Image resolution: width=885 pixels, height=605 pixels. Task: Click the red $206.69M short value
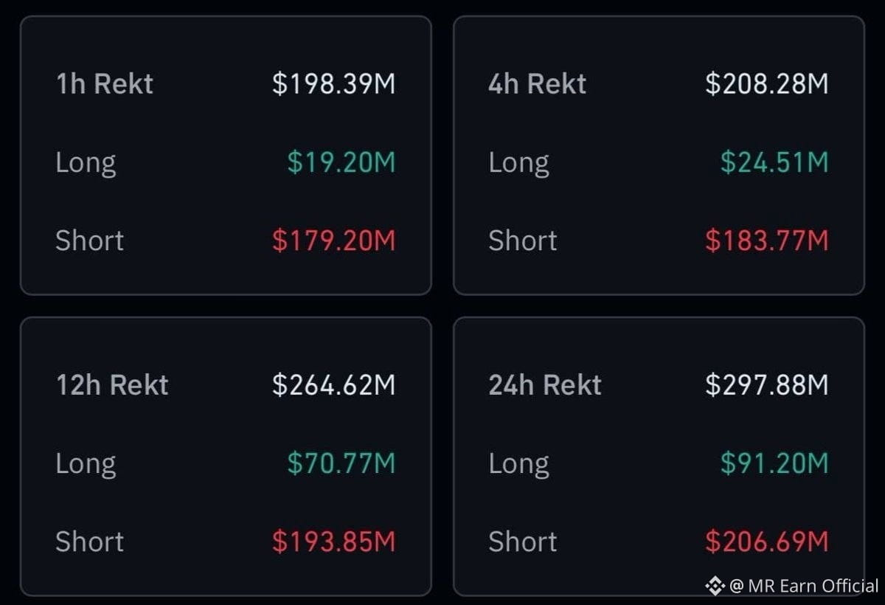coord(767,542)
